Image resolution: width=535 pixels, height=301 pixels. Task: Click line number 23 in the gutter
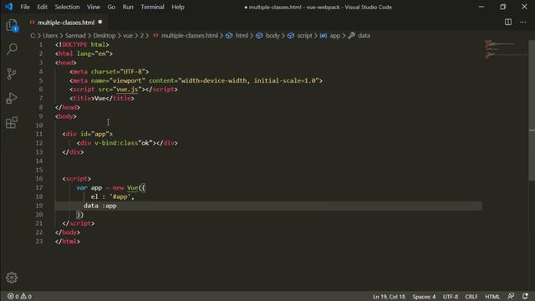(x=39, y=242)
